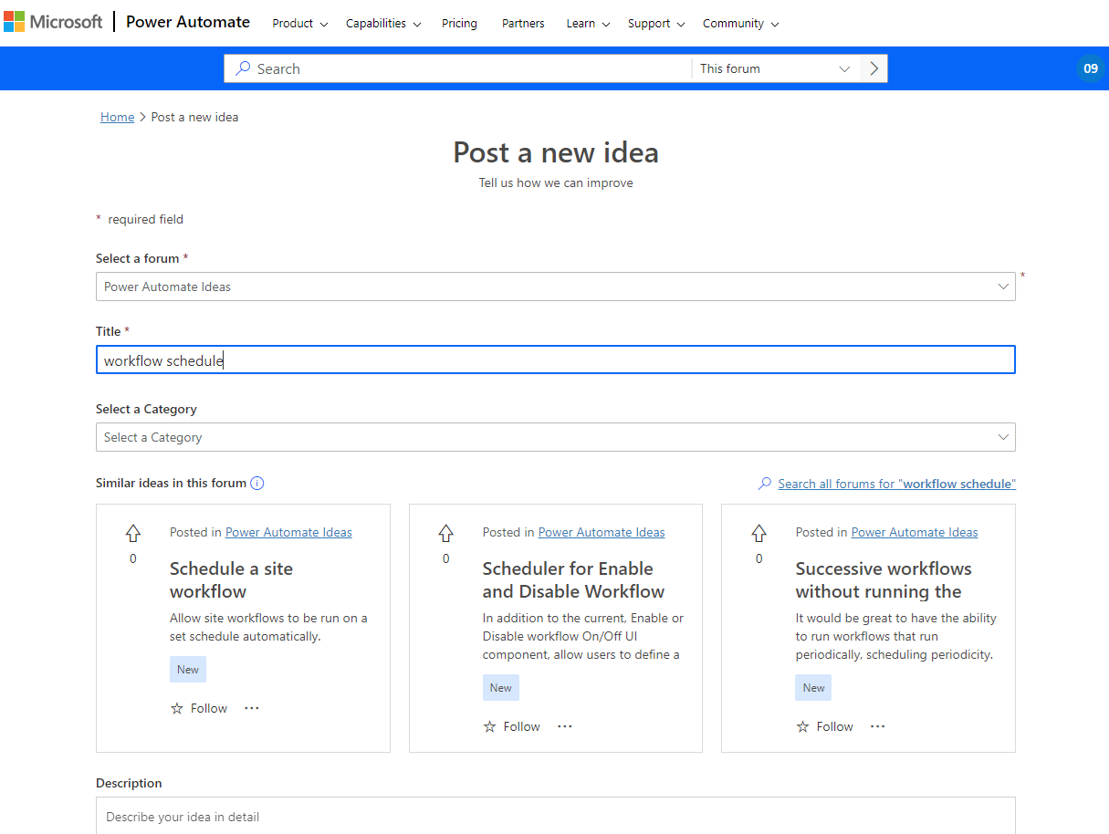Open the Select a Category dropdown
The height and width of the screenshot is (834, 1109).
555,437
